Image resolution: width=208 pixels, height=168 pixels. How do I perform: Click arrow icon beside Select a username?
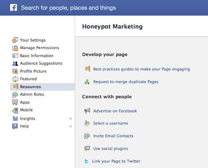(87, 123)
